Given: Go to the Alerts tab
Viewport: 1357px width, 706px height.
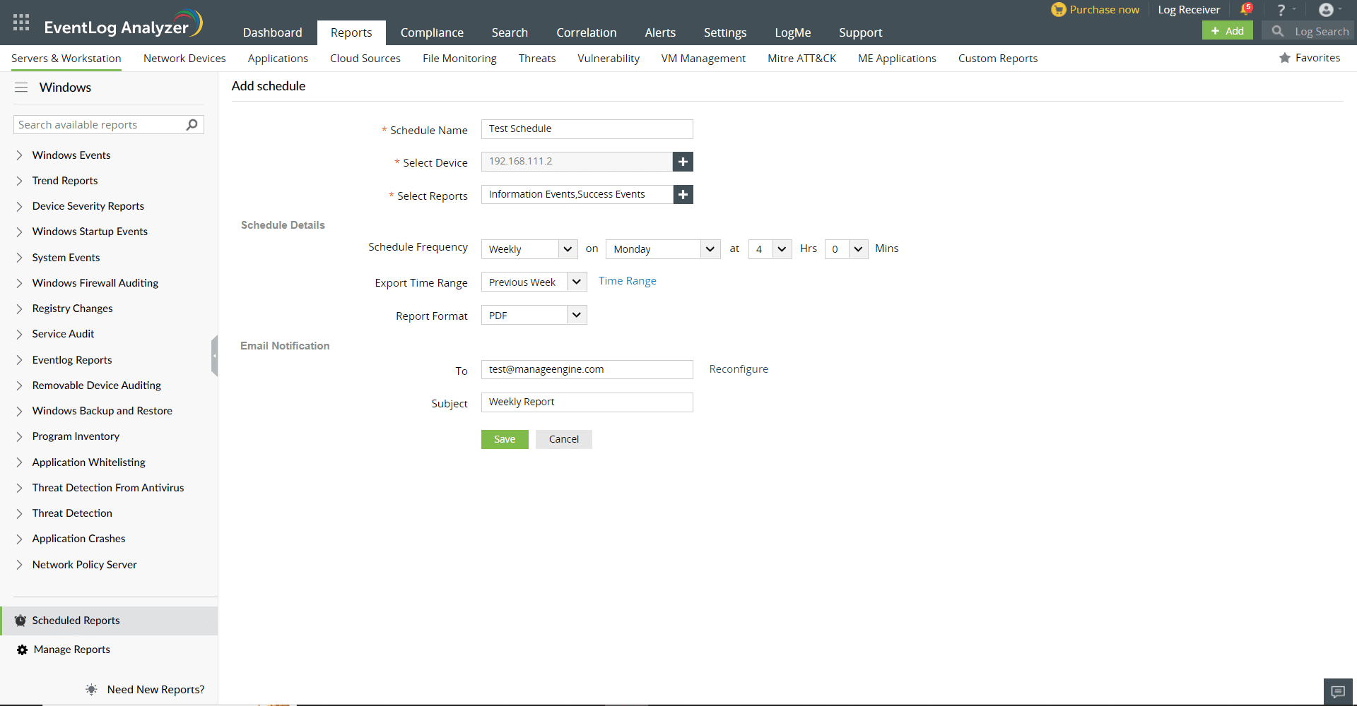Looking at the screenshot, I should click(x=660, y=32).
